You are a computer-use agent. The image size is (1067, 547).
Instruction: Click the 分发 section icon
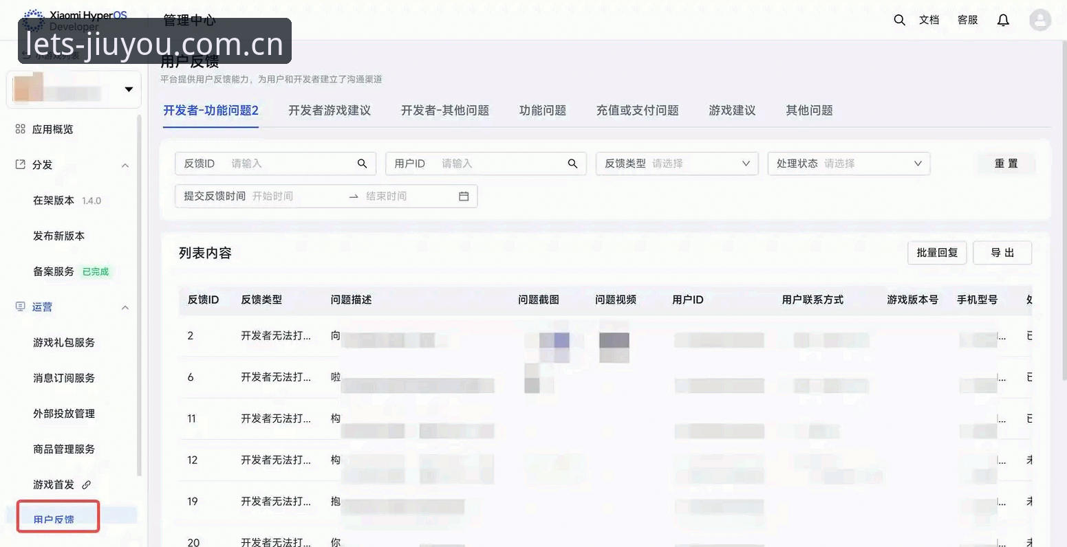click(20, 165)
